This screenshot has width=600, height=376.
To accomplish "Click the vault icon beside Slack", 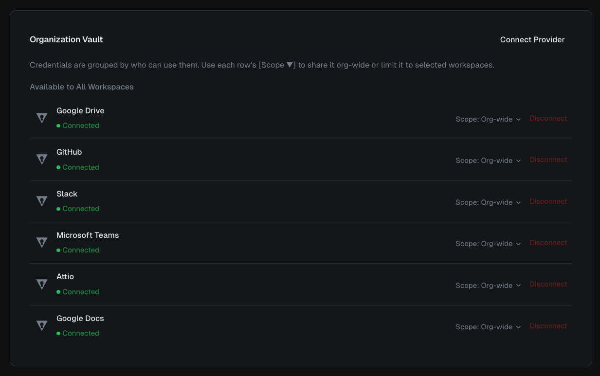I will (x=42, y=201).
